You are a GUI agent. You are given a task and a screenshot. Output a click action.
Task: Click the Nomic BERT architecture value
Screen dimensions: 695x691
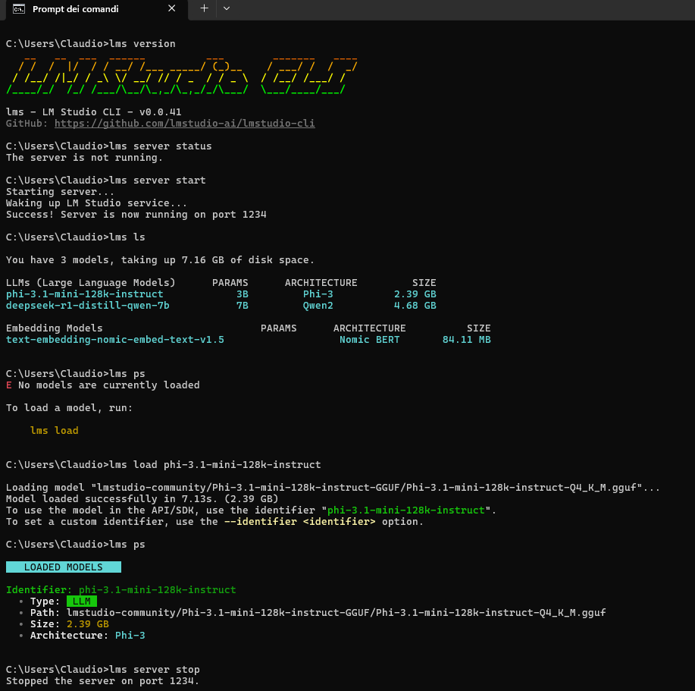click(x=369, y=340)
